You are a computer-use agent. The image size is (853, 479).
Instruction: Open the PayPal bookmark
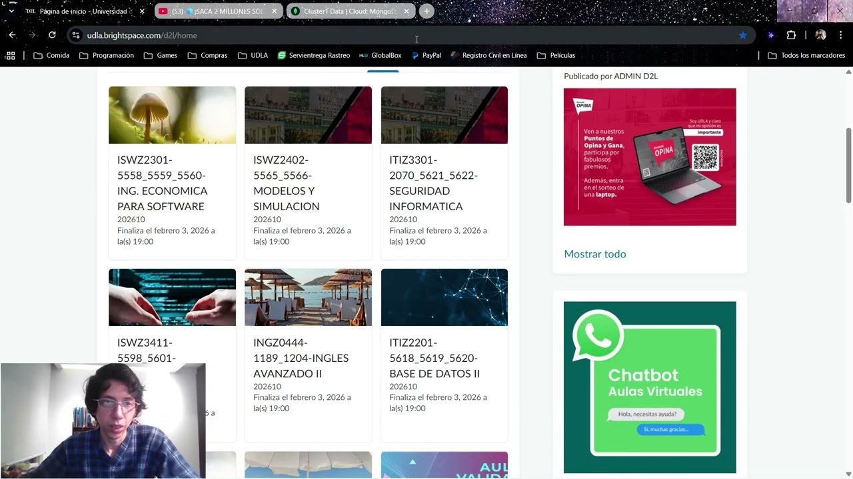tap(426, 55)
